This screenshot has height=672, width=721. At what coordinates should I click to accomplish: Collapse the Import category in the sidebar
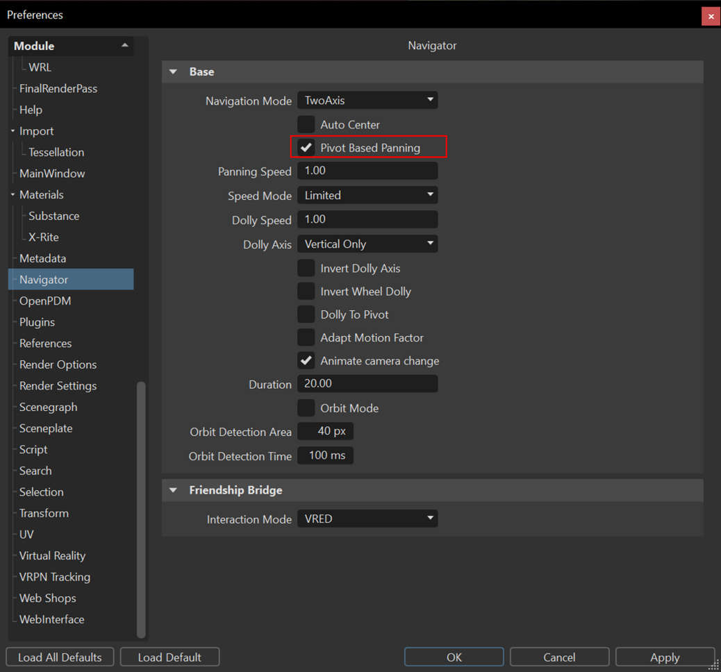click(x=13, y=131)
